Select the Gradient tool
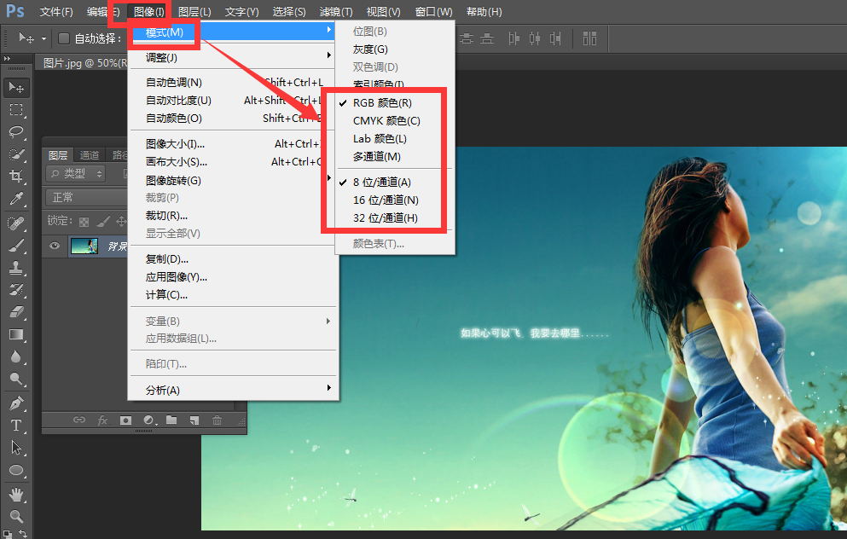847x539 pixels. click(x=16, y=335)
